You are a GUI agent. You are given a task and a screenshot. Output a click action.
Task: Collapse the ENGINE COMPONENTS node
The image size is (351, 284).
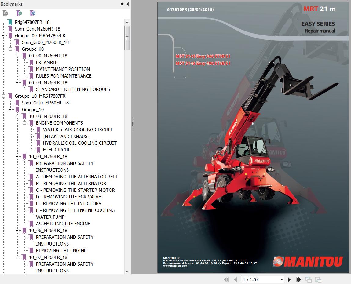(x=24, y=123)
